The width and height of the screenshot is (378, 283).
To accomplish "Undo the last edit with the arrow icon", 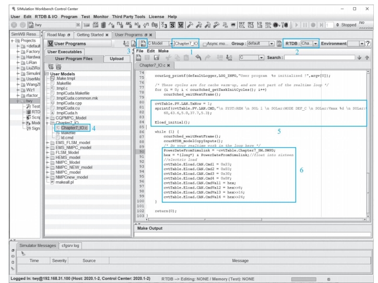I will pos(198,57).
